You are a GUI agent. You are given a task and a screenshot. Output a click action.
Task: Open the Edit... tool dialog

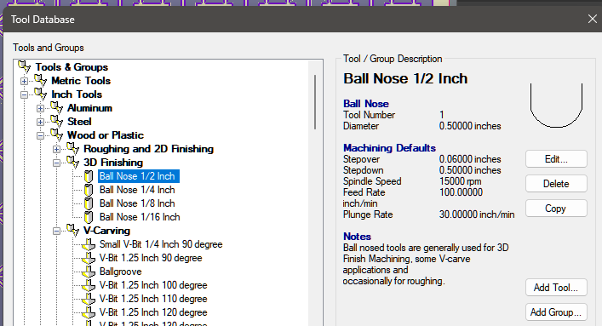pos(556,159)
